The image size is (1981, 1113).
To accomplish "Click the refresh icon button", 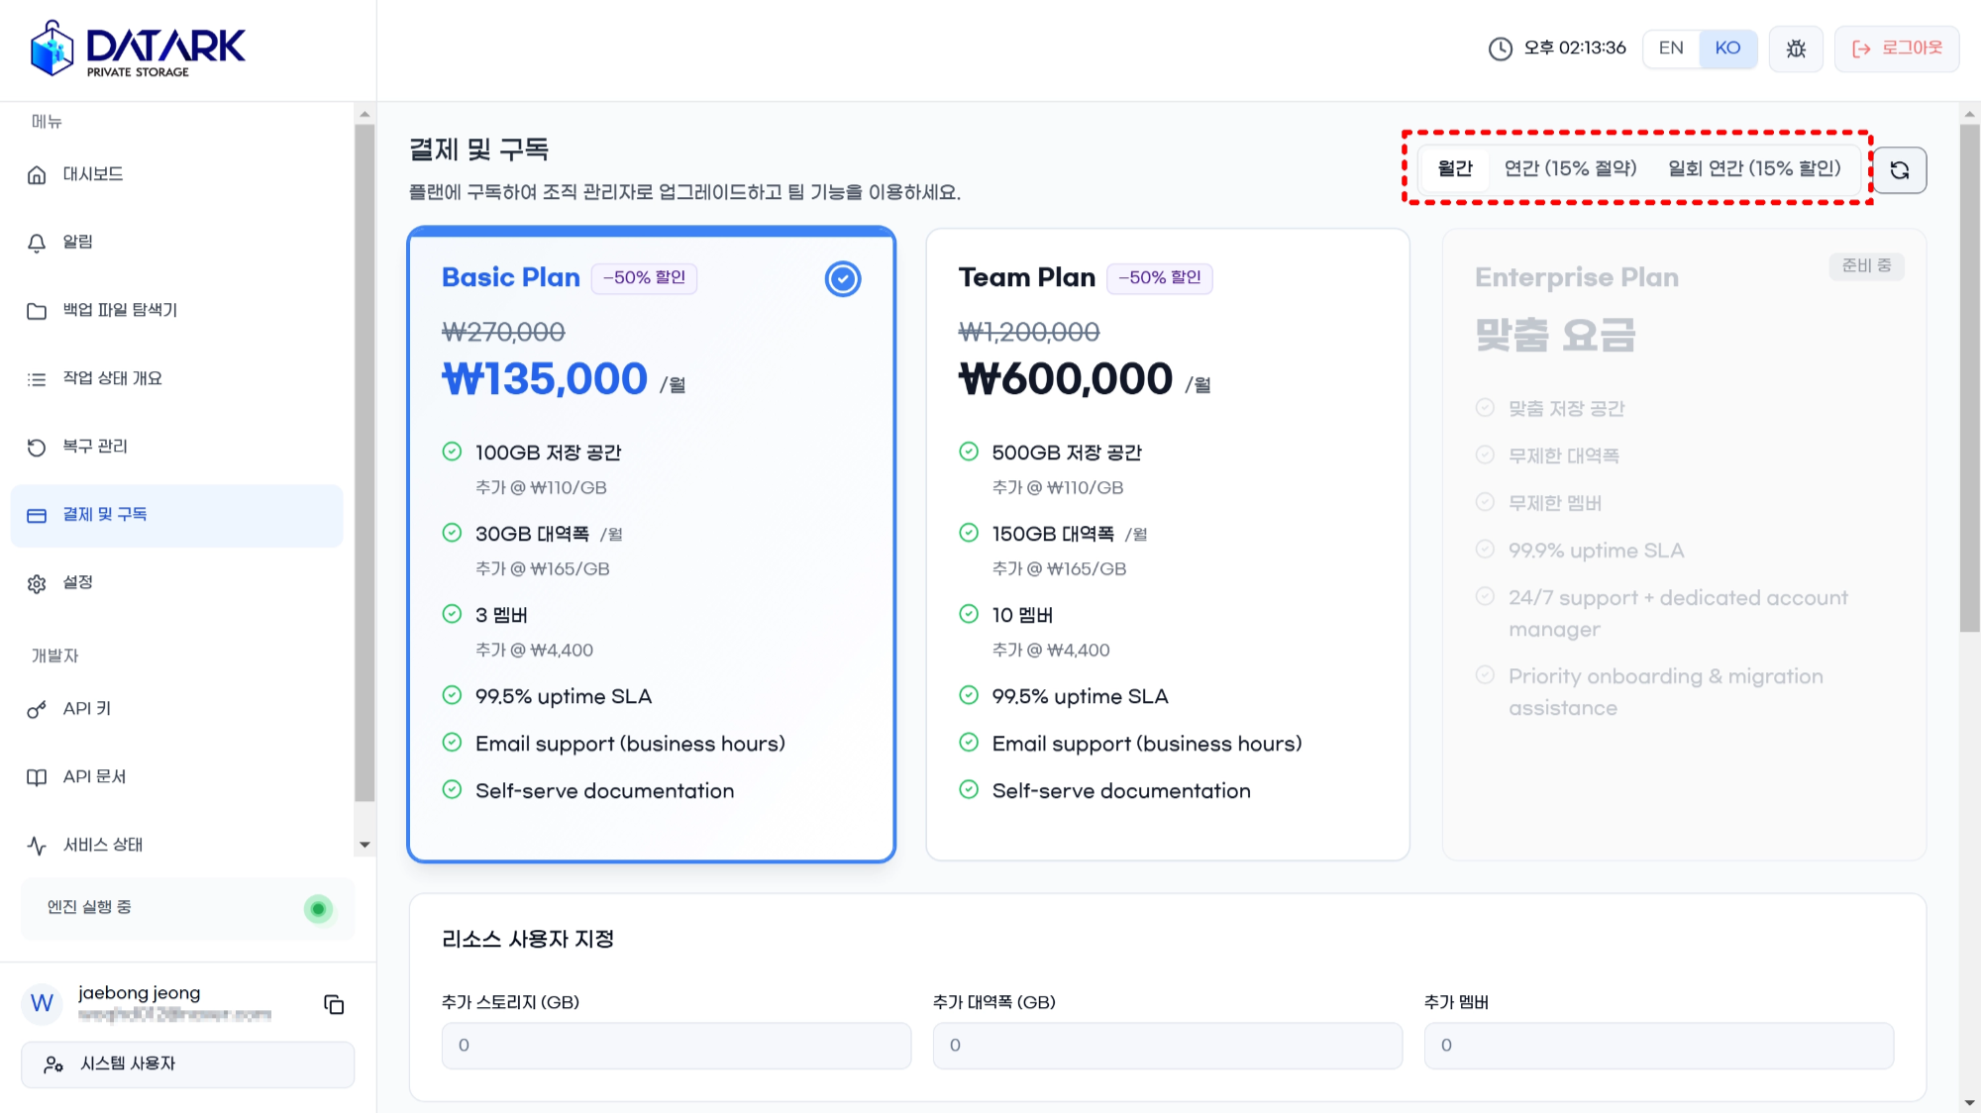I will [x=1900, y=170].
